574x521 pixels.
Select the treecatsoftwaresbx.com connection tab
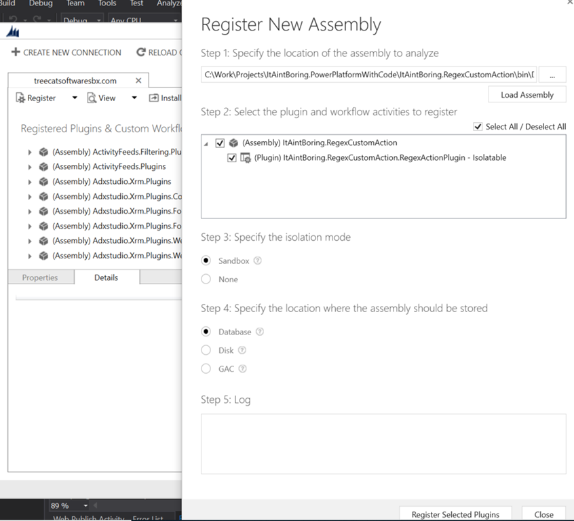coord(75,81)
